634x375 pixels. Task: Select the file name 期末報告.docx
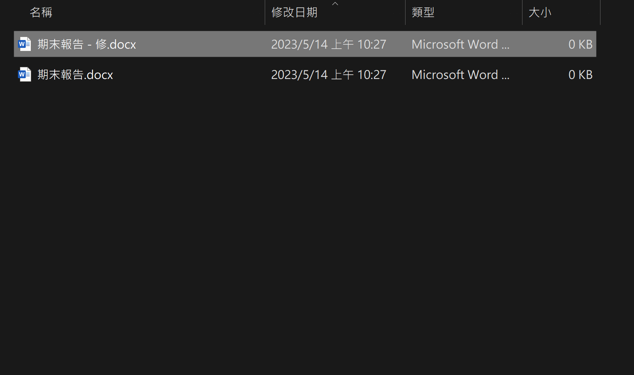(75, 75)
